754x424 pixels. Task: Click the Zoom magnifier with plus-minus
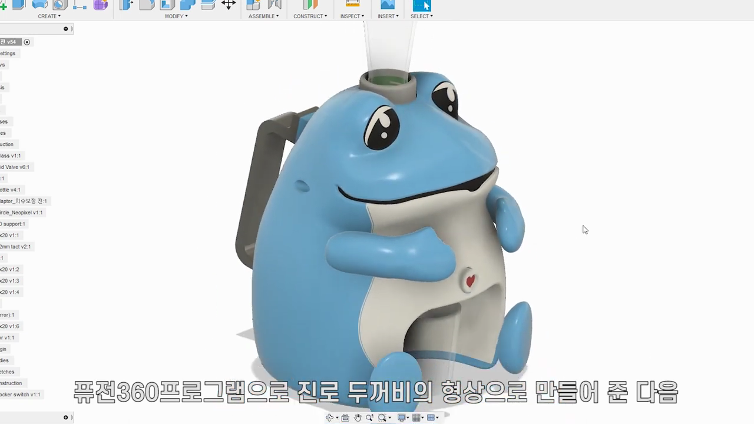[x=369, y=418]
